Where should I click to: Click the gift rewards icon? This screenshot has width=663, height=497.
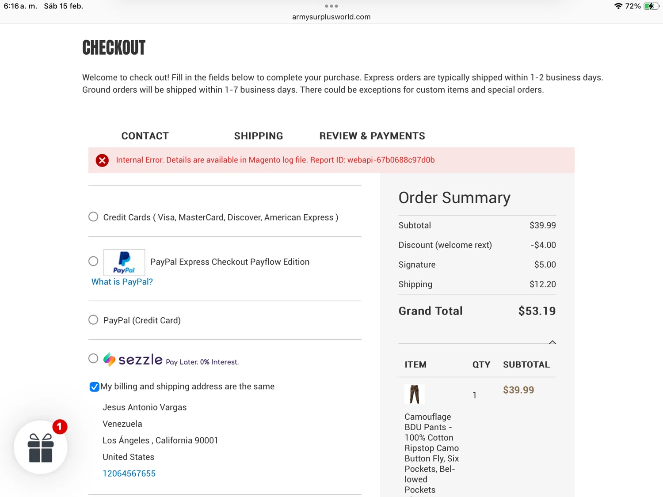tap(41, 448)
